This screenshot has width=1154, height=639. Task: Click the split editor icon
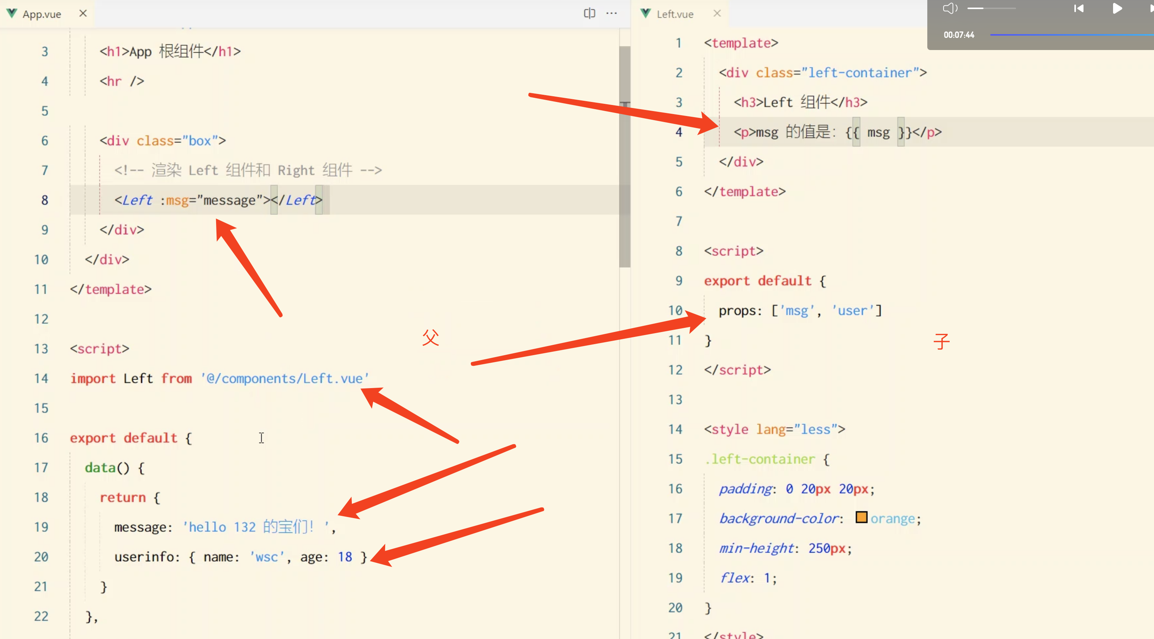589,13
